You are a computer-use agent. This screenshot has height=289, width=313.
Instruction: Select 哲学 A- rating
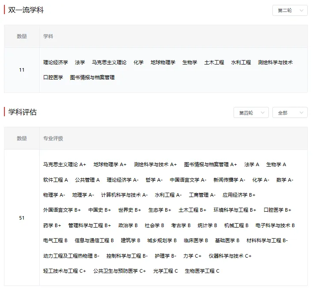(154, 180)
